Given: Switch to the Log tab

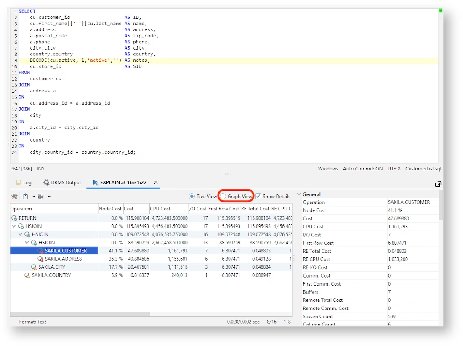Looking at the screenshot, I should pos(26,183).
